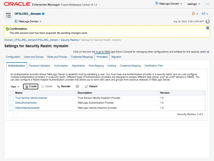Screen dimensions: 214x161
Task: Click the info icon next to OFSLLREL_domain
Action: pos(43,14)
